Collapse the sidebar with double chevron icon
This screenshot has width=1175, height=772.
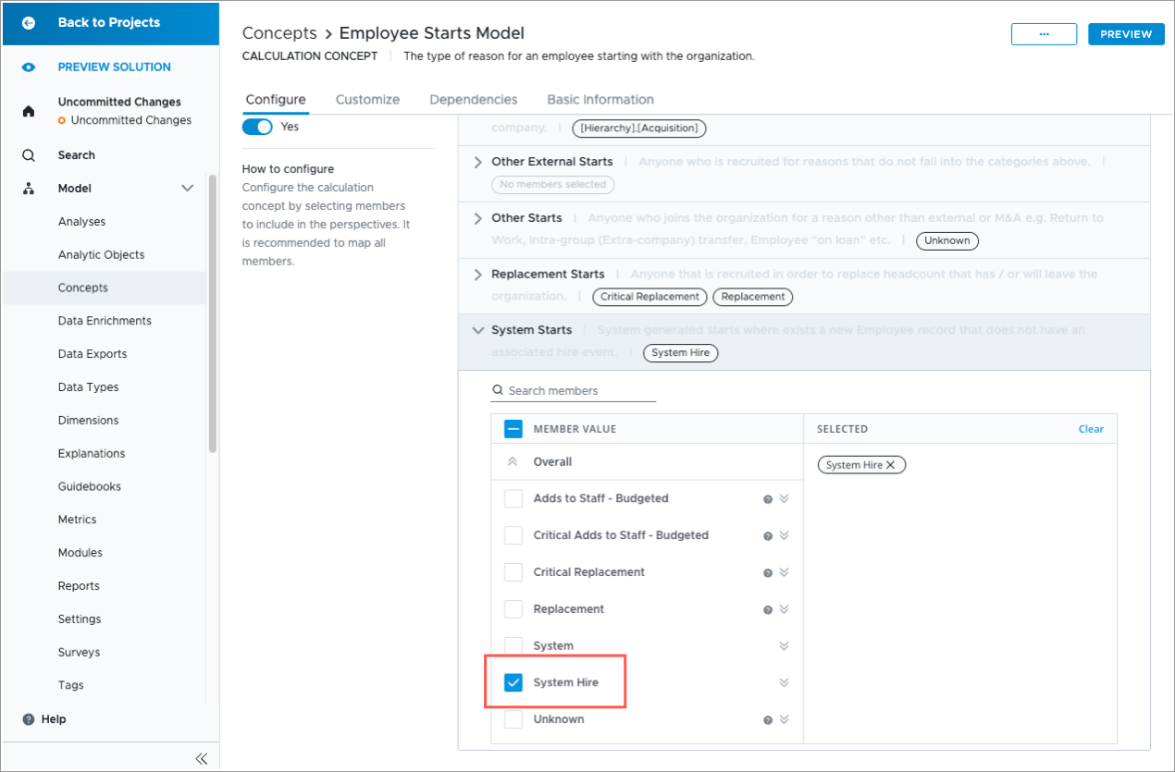point(202,759)
